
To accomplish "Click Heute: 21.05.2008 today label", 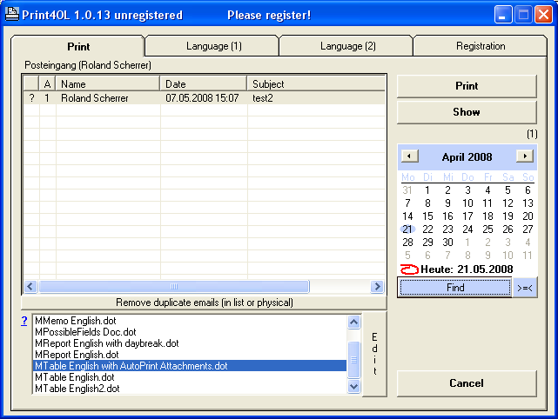I will click(467, 269).
